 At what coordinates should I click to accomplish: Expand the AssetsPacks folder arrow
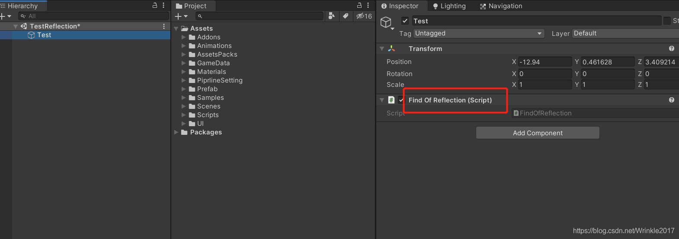184,54
